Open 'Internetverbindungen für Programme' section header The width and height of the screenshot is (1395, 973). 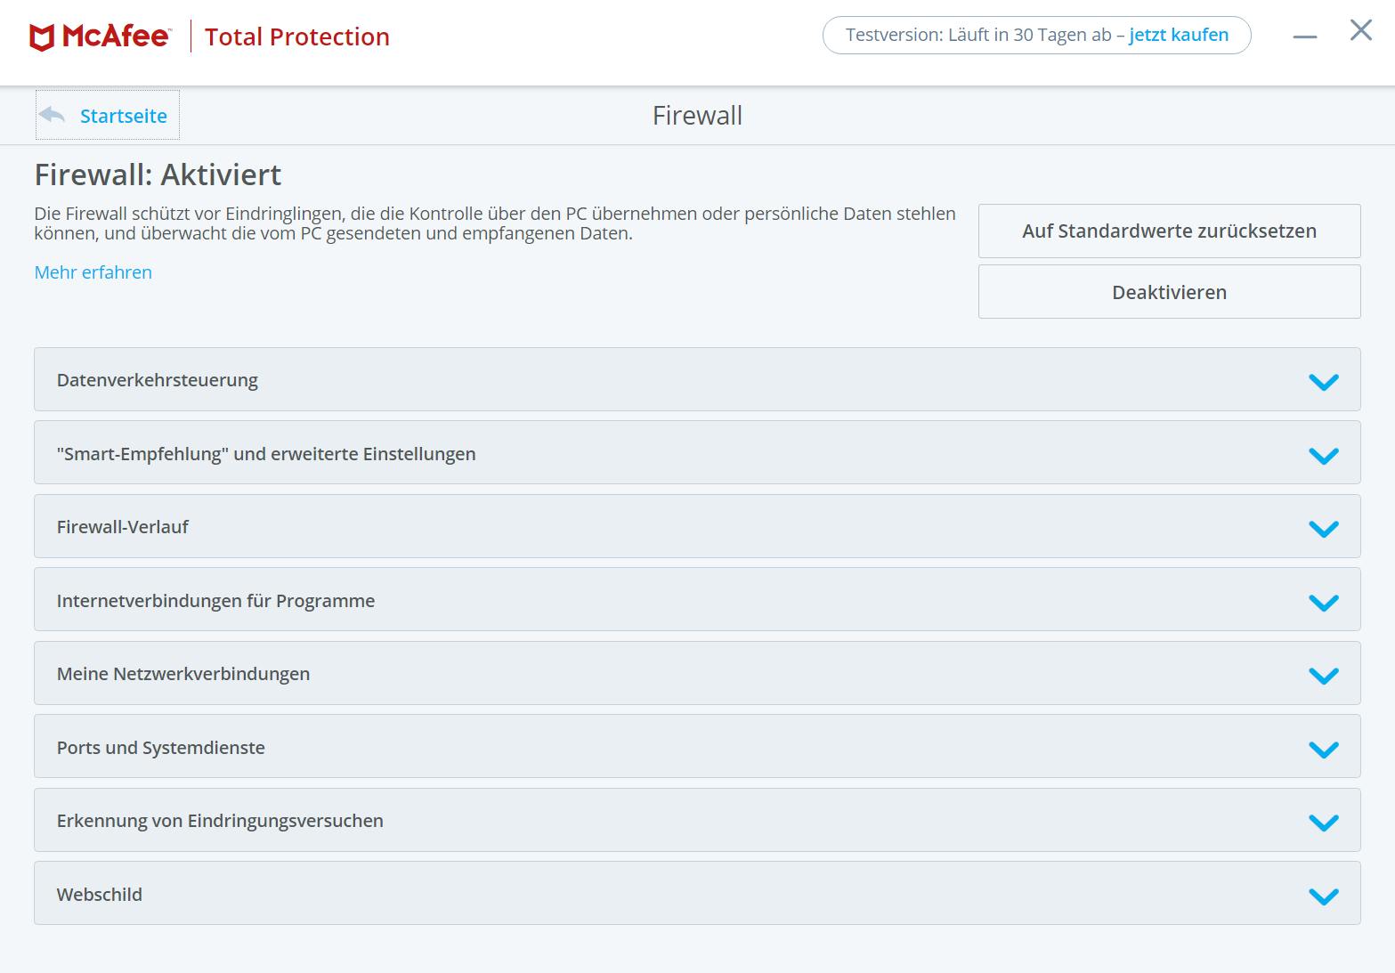click(x=697, y=599)
